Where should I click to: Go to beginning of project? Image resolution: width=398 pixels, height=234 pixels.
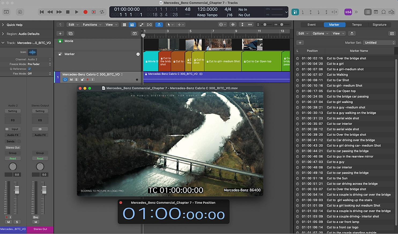pyautogui.click(x=42, y=12)
